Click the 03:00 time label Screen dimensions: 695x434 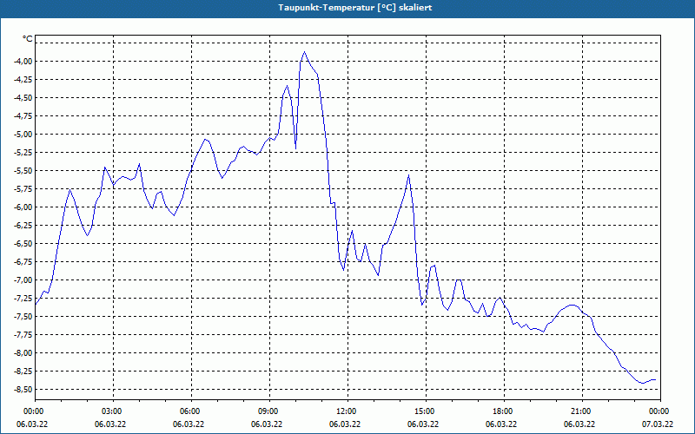click(114, 411)
